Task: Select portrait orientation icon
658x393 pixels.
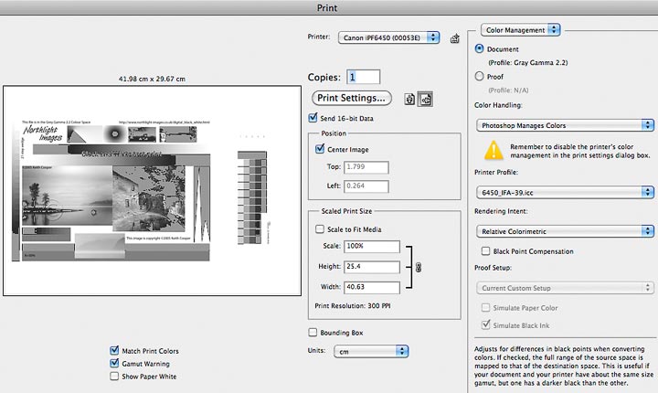Action: (x=409, y=99)
